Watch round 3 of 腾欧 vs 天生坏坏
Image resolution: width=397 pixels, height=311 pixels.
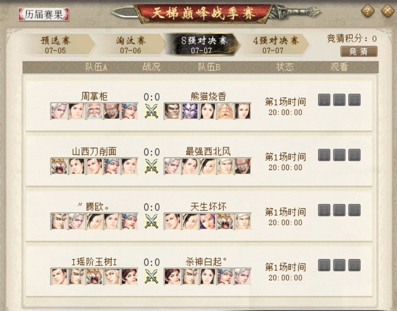354,210
